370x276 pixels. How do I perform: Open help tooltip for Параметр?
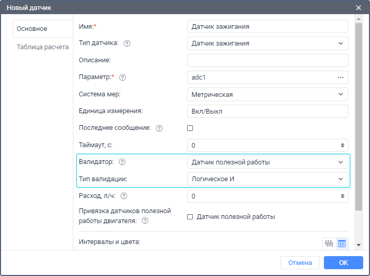(123, 78)
